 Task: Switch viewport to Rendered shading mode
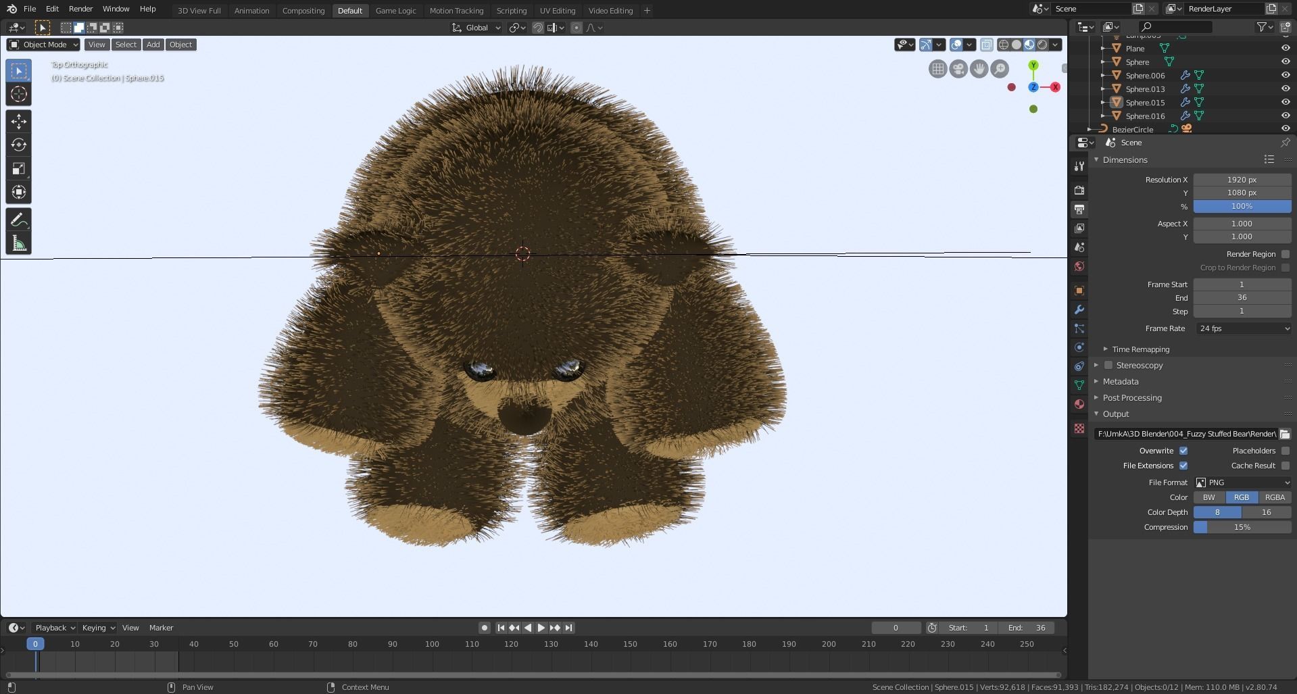pyautogui.click(x=1043, y=45)
